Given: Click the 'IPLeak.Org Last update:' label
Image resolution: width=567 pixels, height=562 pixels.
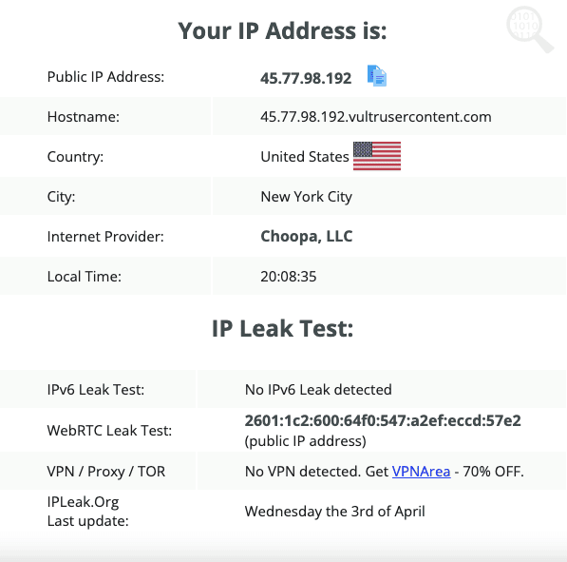Looking at the screenshot, I should 88,512.
